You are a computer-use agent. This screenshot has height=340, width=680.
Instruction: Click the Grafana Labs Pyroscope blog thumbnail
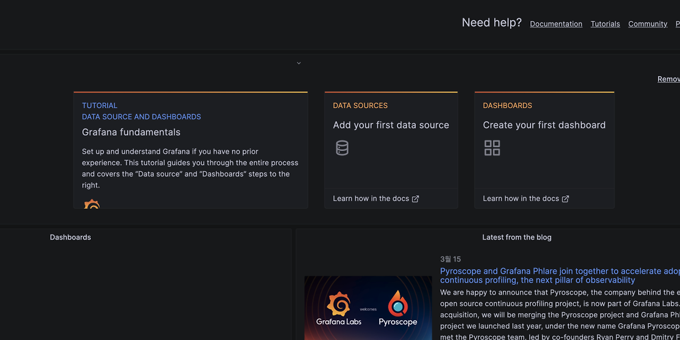[368, 308]
